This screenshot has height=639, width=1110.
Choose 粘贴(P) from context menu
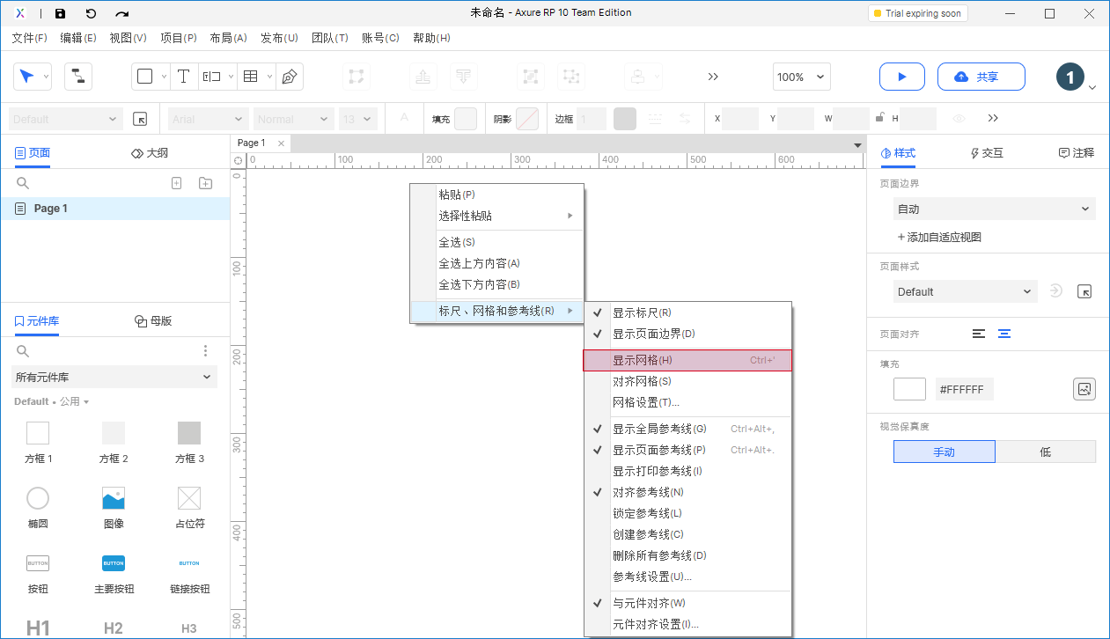point(497,195)
